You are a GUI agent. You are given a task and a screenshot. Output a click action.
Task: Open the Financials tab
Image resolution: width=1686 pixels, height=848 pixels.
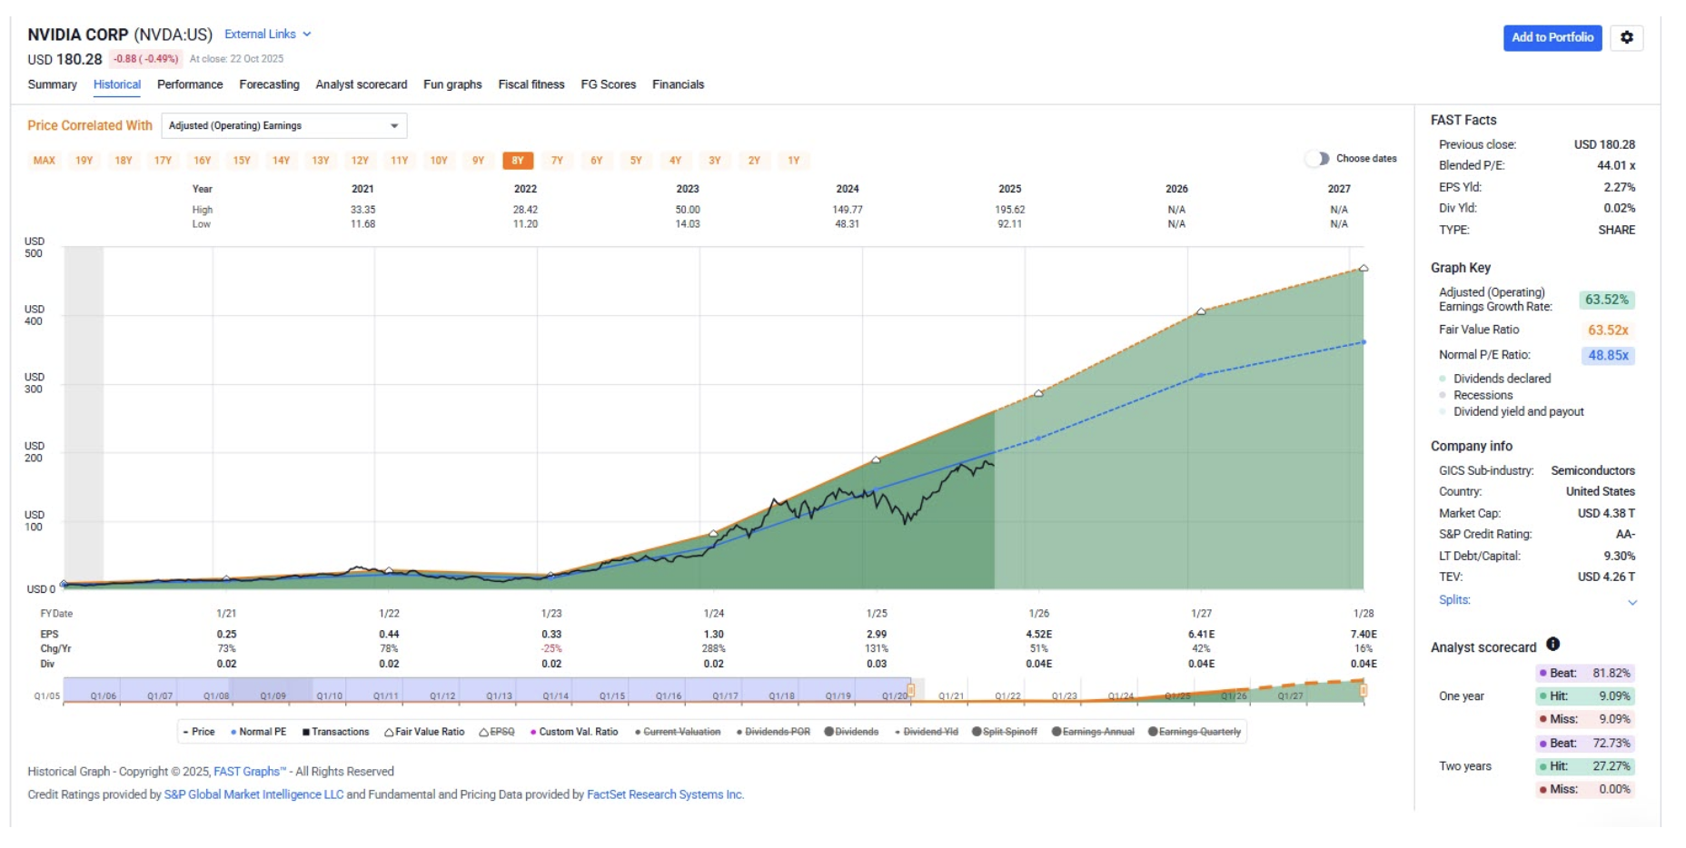coord(678,84)
